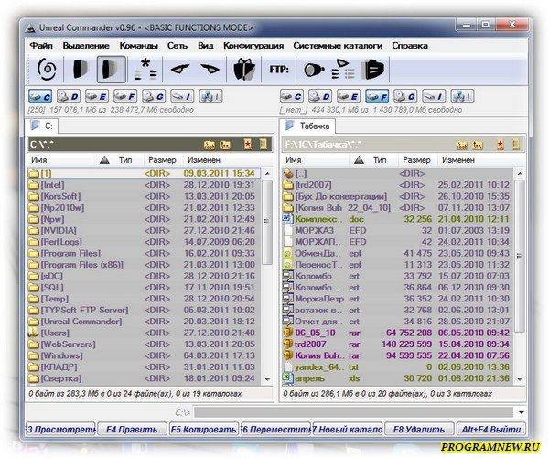The width and height of the screenshot is (549, 459).
Task: Click the favorites star icon in left path bar
Action: click(248, 144)
